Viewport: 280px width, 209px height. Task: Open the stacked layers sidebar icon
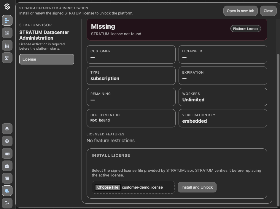pyautogui.click(x=7, y=129)
